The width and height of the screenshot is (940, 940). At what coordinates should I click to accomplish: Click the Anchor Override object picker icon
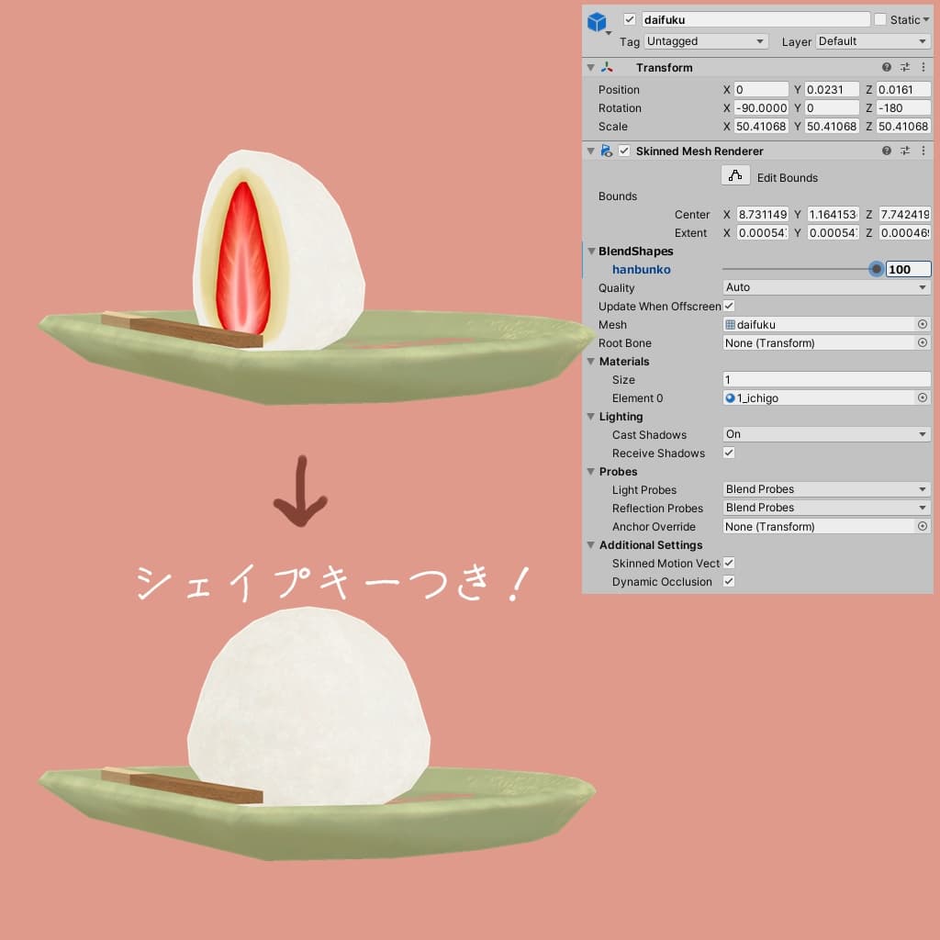pyautogui.click(x=925, y=526)
